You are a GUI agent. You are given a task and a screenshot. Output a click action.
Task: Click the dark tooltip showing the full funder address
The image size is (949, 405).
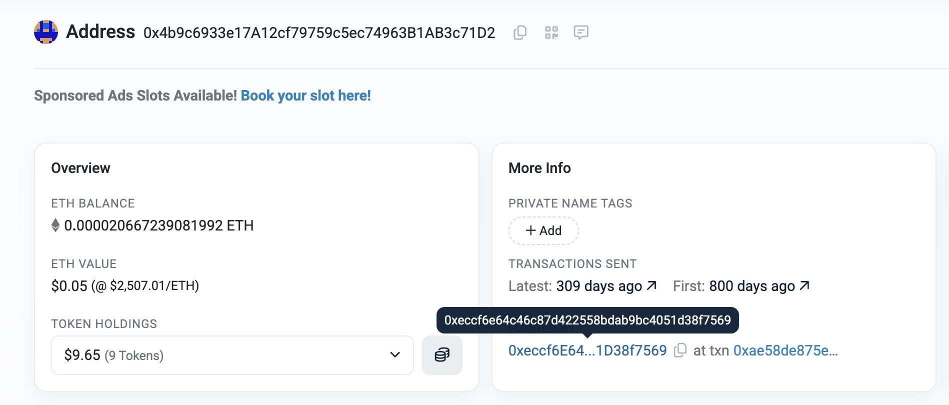click(587, 320)
